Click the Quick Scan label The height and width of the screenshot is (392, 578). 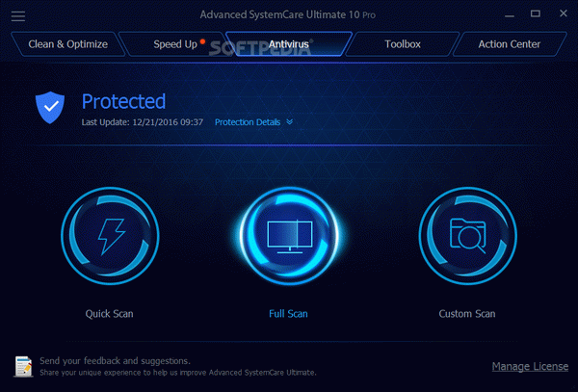coord(110,314)
